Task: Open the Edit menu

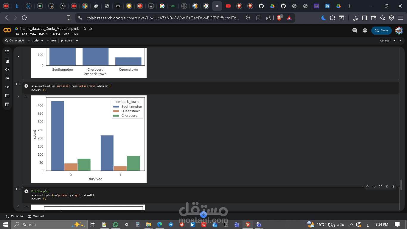Action: point(24,34)
